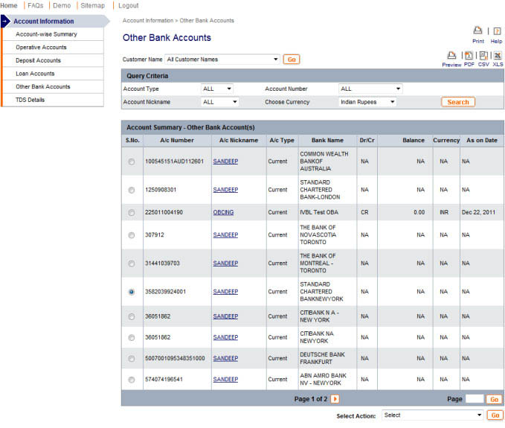Select radio for account 574074196541
Screen dimensions: 505x428
(132, 380)
